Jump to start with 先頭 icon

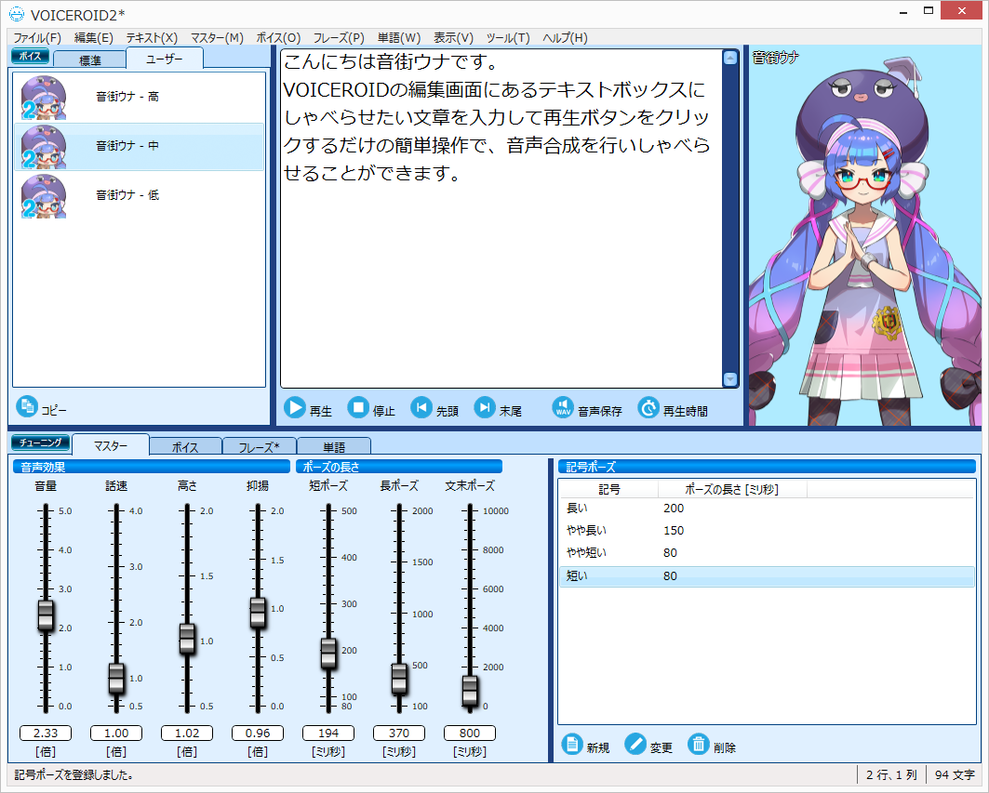point(421,408)
